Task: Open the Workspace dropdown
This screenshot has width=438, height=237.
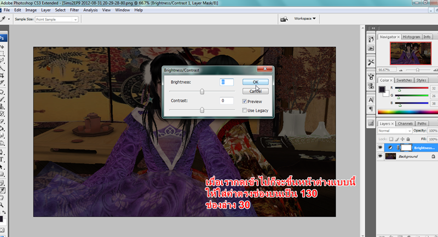Action: point(305,19)
